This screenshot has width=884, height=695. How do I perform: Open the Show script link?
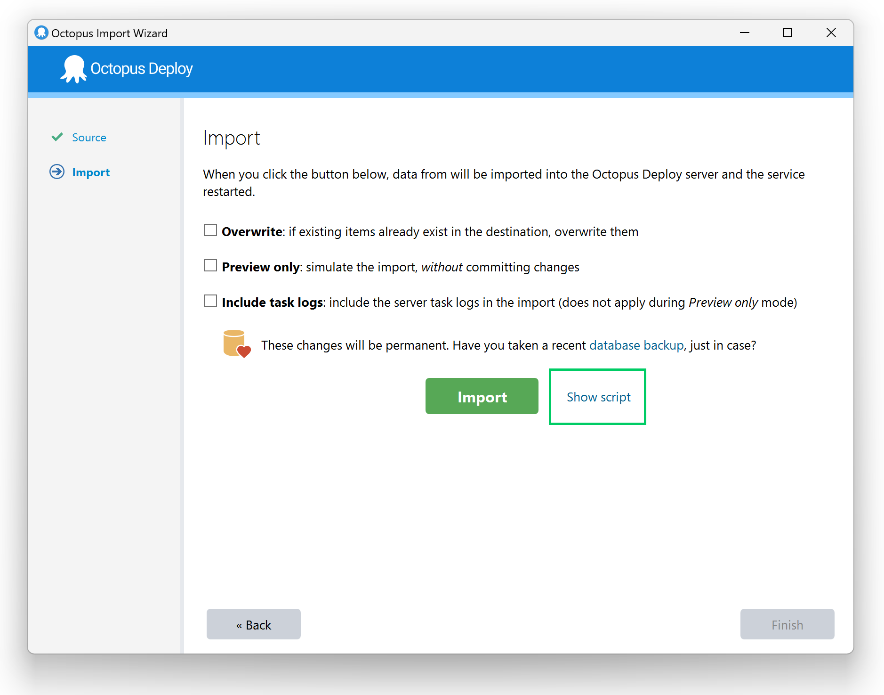tap(598, 397)
